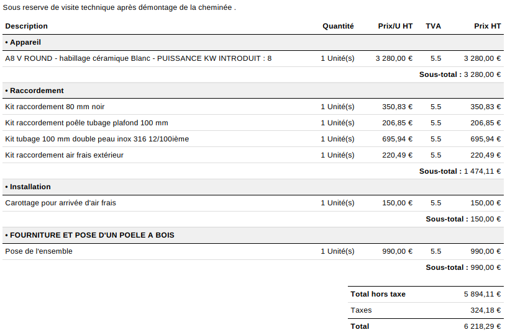Click Kit raccordement air frais extérieur line
The image size is (510, 335).
[x=64, y=155]
